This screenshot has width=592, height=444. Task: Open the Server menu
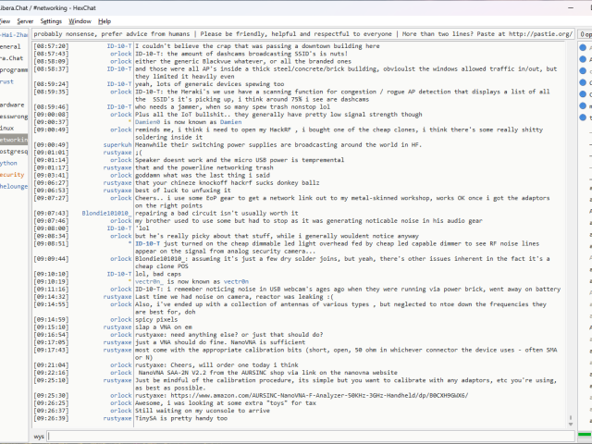click(25, 20)
